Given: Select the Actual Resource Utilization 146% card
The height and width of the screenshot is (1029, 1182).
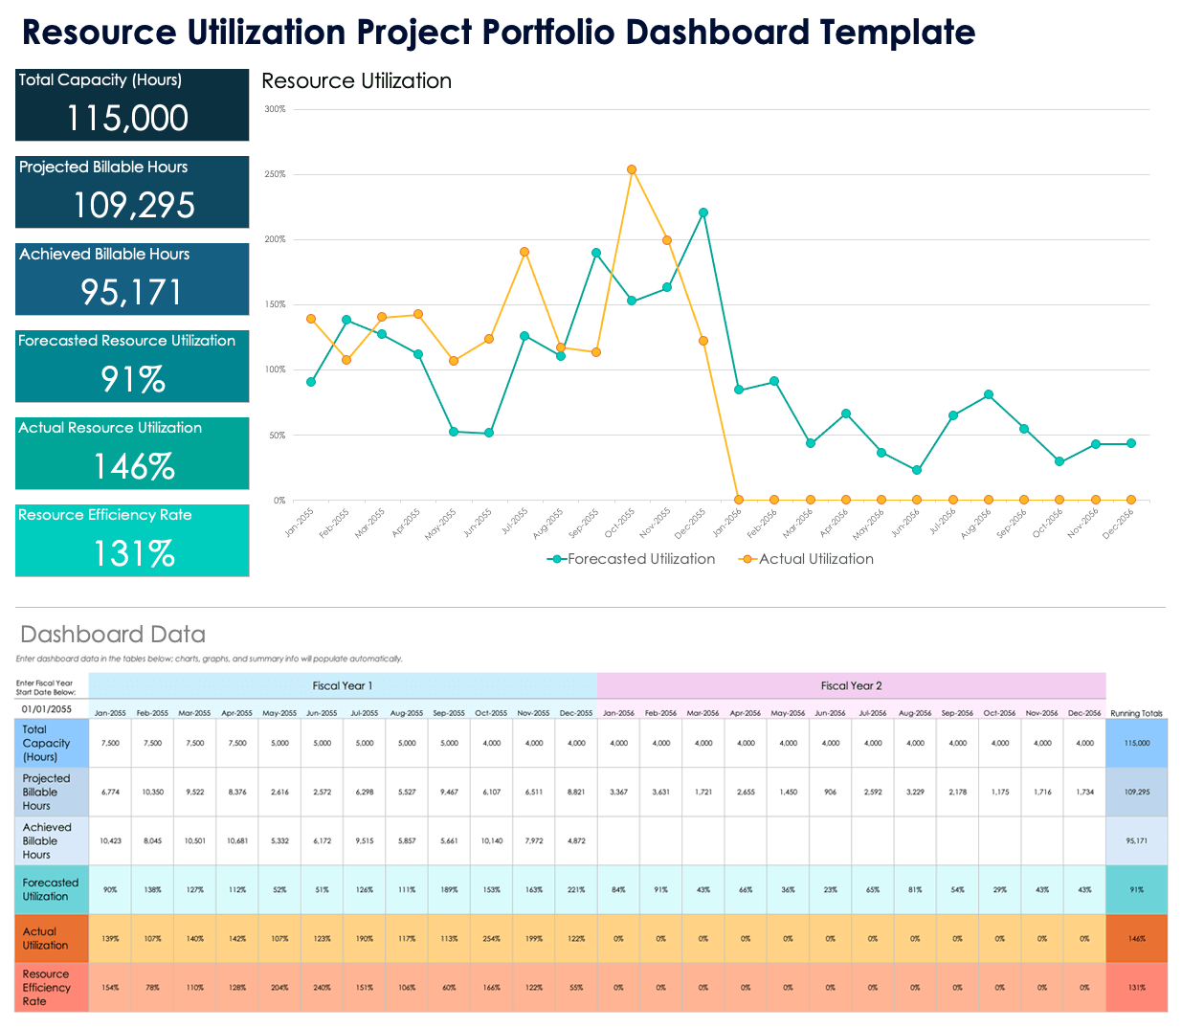Looking at the screenshot, I should click(132, 453).
